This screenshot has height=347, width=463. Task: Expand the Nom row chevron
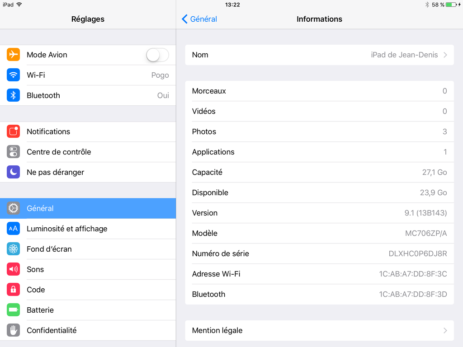(445, 55)
